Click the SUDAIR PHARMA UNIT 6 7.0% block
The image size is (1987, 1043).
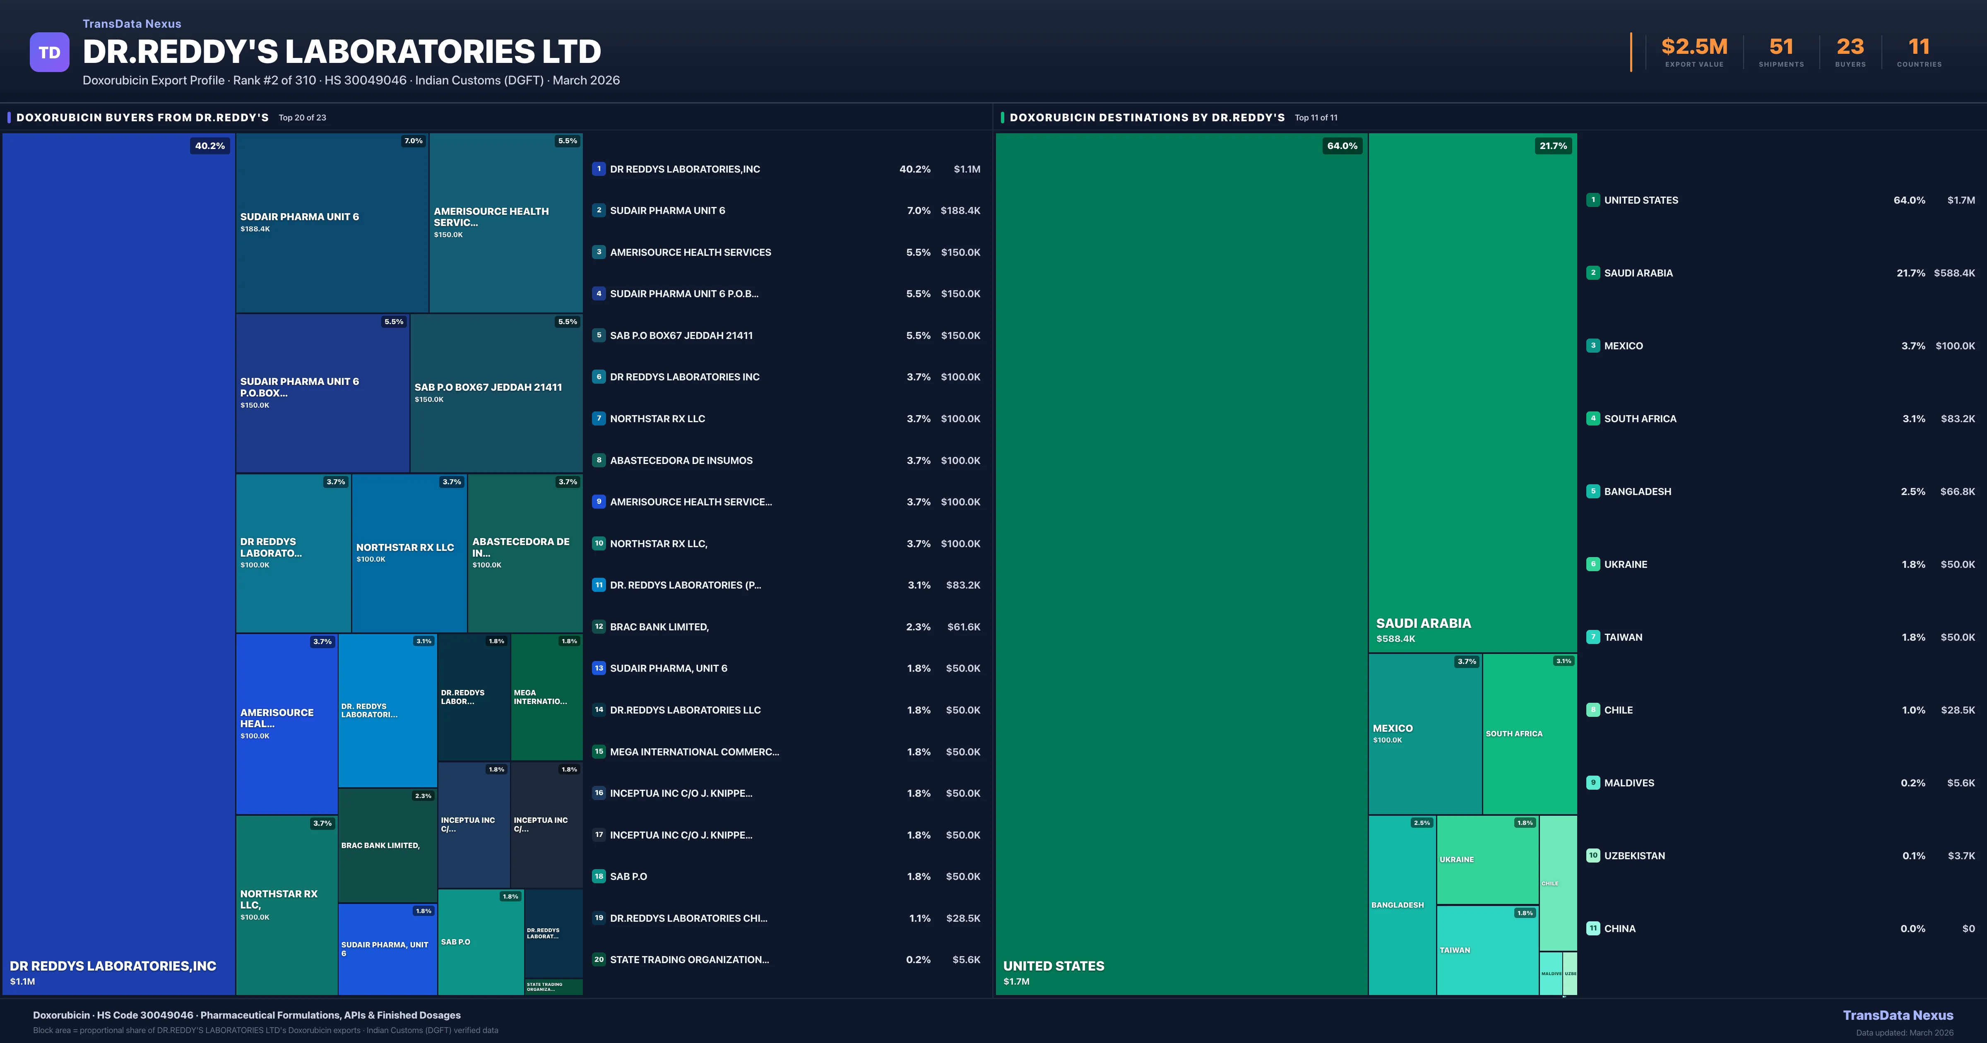pyautogui.click(x=332, y=222)
